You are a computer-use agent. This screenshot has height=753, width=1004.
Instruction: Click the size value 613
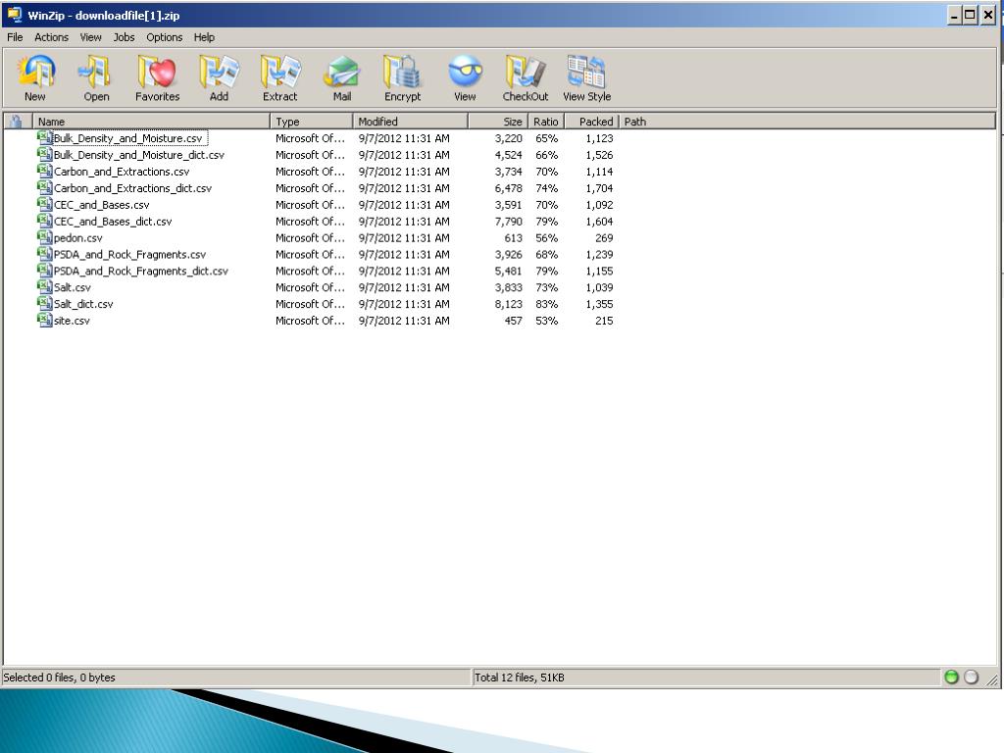point(513,238)
